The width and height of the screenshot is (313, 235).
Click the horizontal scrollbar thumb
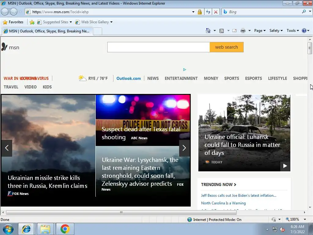pos(121,212)
